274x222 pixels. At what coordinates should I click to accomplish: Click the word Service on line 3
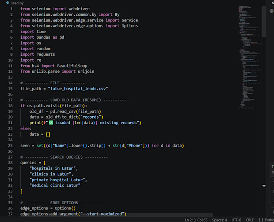click(130, 20)
